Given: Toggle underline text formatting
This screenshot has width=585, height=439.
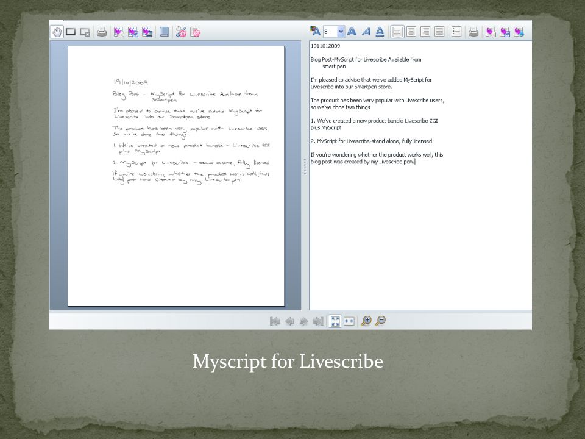Looking at the screenshot, I should click(x=380, y=32).
